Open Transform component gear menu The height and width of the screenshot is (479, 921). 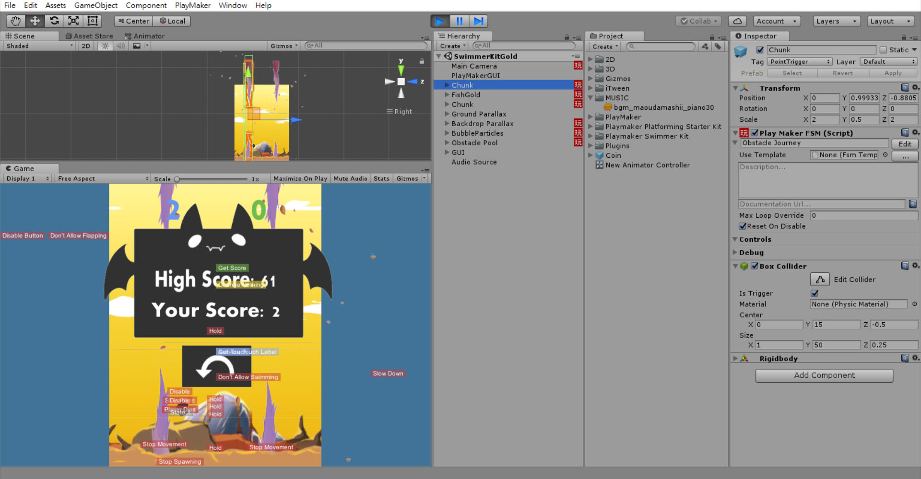click(x=915, y=88)
